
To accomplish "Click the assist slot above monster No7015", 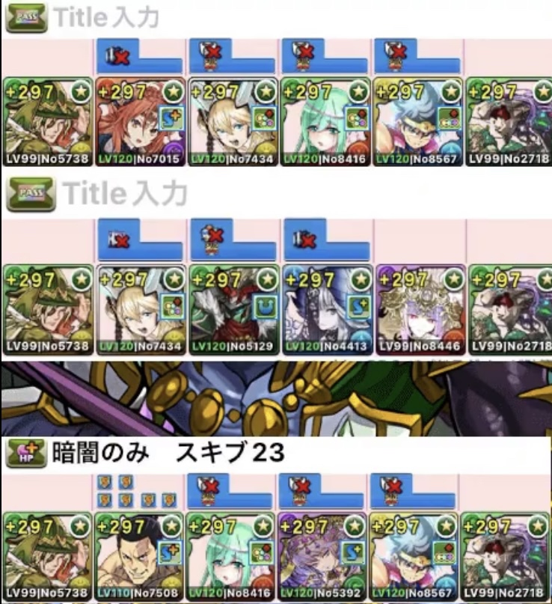I will pos(139,56).
